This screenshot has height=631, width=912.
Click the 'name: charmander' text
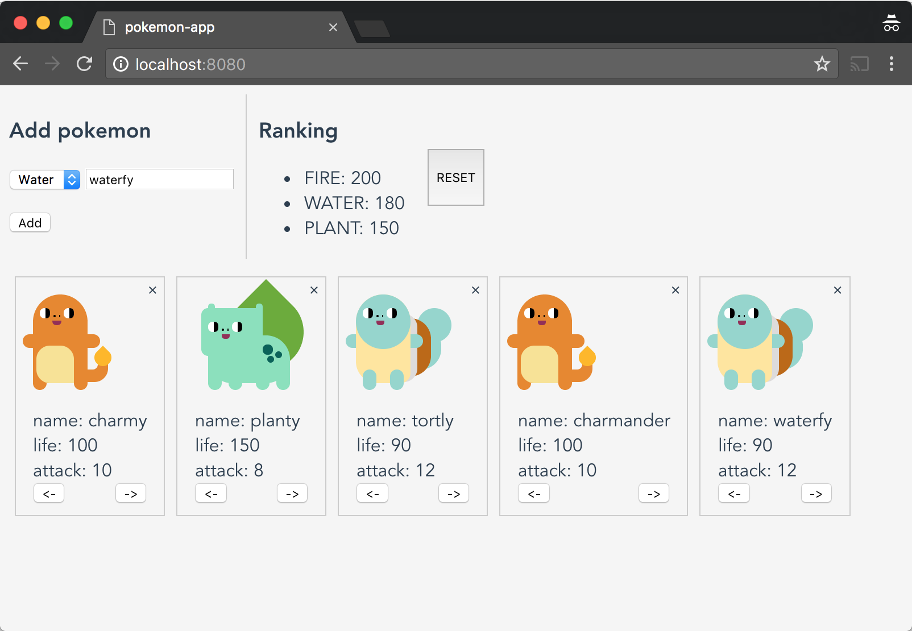click(594, 421)
